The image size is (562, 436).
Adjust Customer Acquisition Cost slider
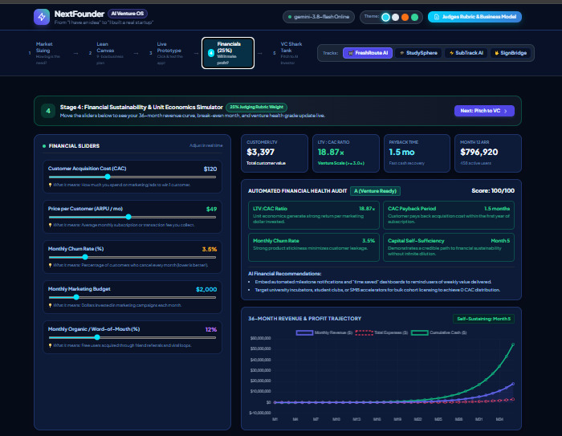click(x=132, y=177)
